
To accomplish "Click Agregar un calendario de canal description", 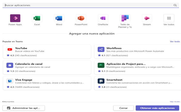I will 33,67.
